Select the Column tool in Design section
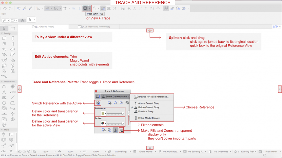282x158 pixels. click(x=13, y=44)
